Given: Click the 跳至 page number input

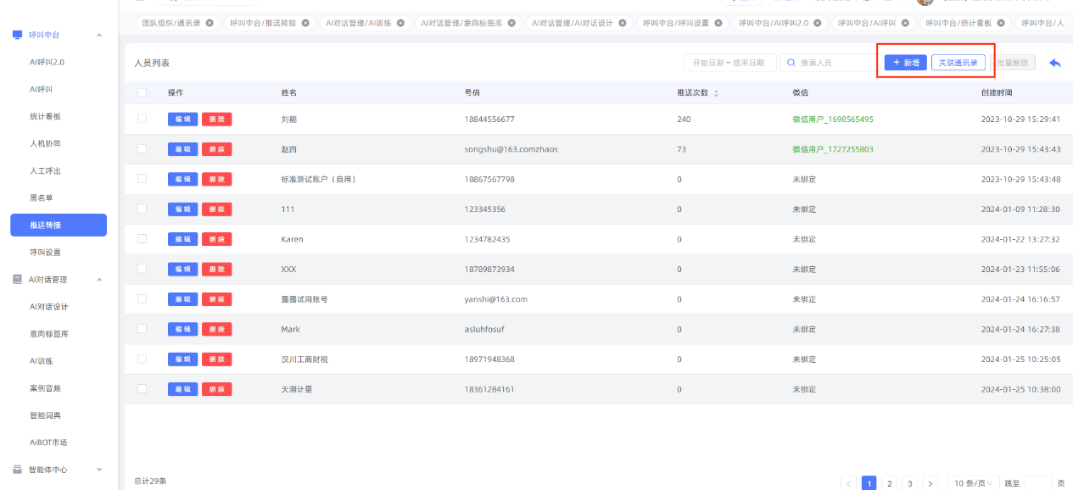Looking at the screenshot, I should click(x=1037, y=483).
